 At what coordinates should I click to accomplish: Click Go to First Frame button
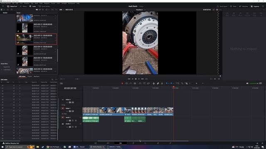(x=129, y=79)
